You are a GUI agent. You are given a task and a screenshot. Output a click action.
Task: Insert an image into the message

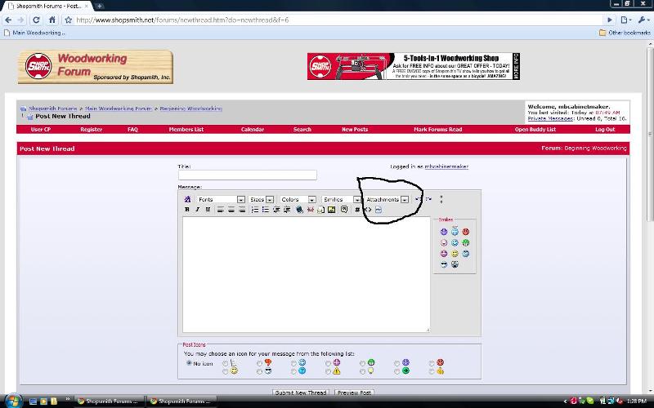pos(331,210)
